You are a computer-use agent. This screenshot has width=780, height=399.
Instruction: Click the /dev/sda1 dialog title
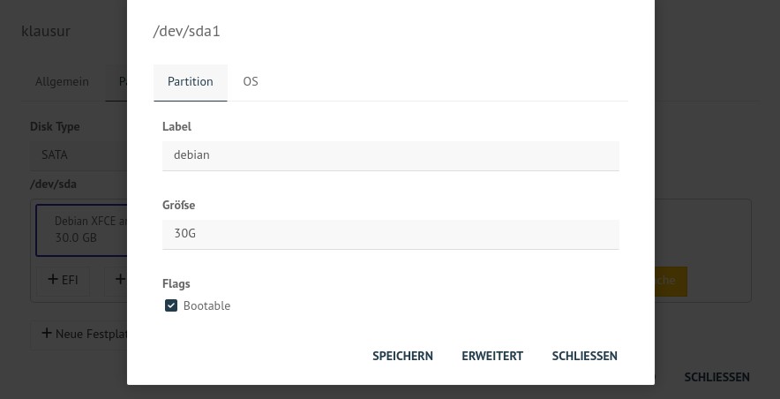click(x=186, y=32)
